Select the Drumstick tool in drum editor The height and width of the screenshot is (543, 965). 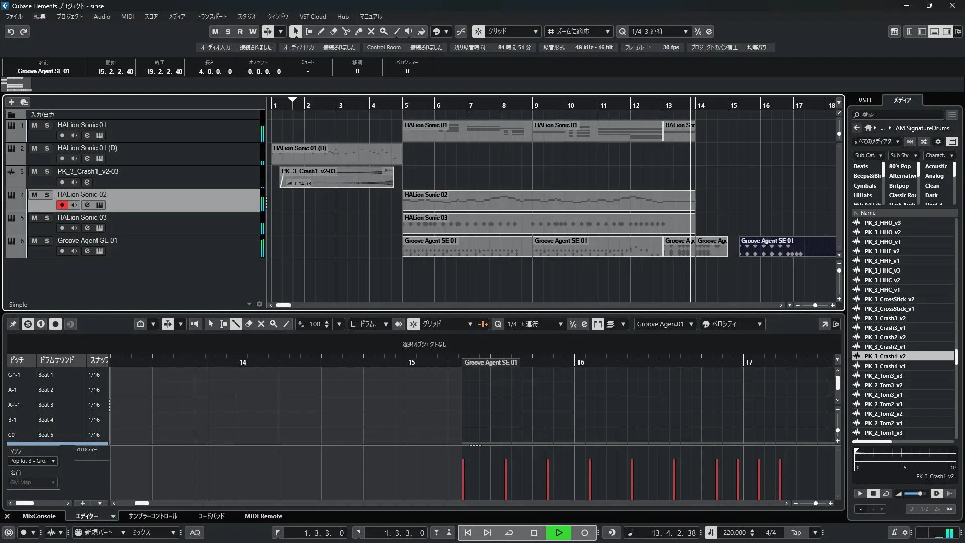pyautogui.click(x=236, y=324)
